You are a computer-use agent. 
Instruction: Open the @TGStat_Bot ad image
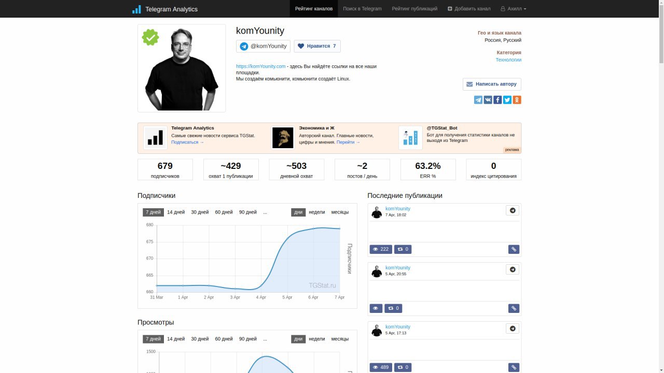pyautogui.click(x=410, y=138)
